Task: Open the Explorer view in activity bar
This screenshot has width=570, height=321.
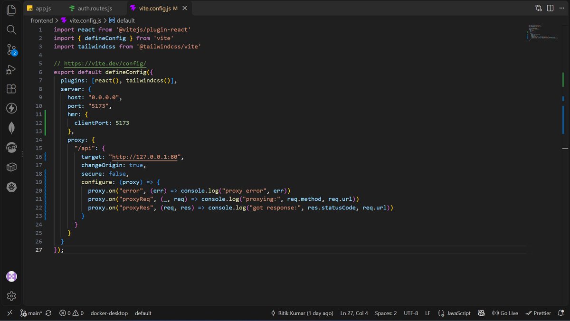Action: pyautogui.click(x=11, y=9)
